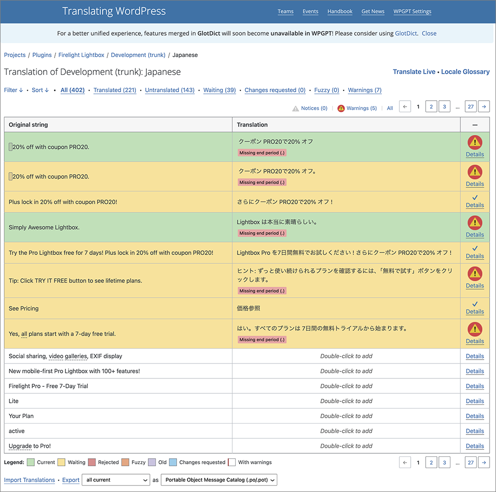Open the 'all current' export dropdown
Image resolution: width=496 pixels, height=492 pixels.
(116, 480)
